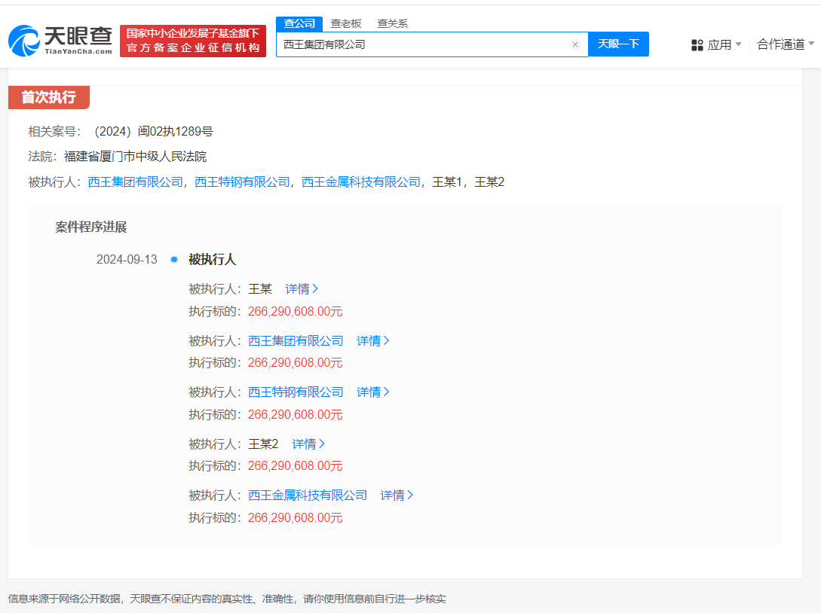Expand the 应用 dropdown menu

(x=738, y=44)
